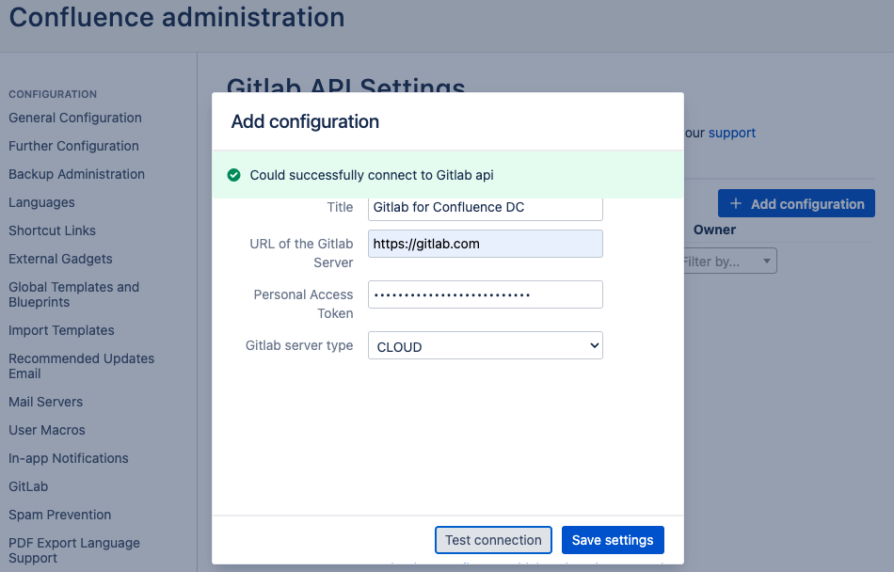Click the plus icon on Add configuration
The image size is (894, 572).
pyautogui.click(x=736, y=204)
